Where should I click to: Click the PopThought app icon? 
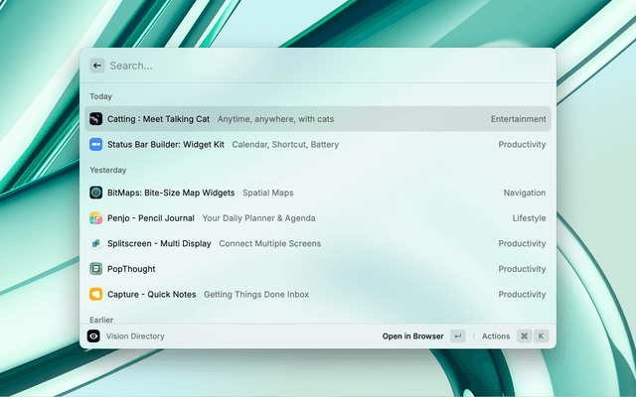[95, 269]
